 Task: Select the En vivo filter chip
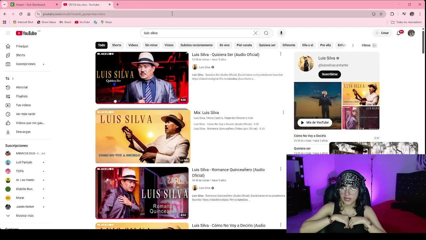point(225,45)
